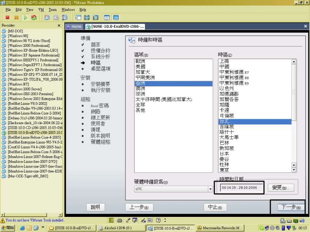The height and width of the screenshot is (232, 310).
Task: Show the VM console view icon
Action: 116,17
